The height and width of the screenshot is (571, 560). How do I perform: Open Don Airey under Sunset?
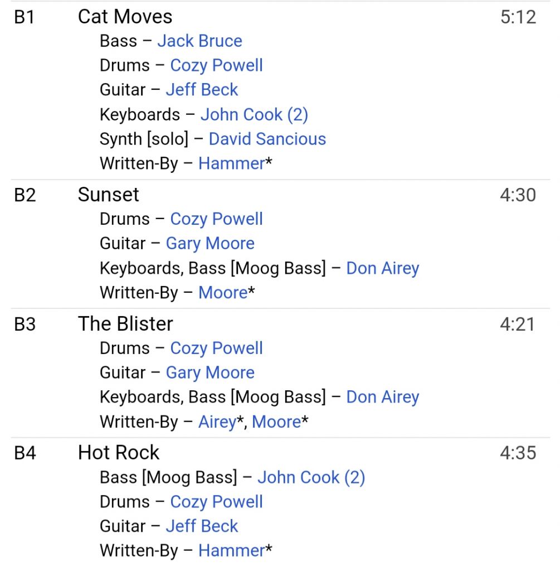coord(383,268)
